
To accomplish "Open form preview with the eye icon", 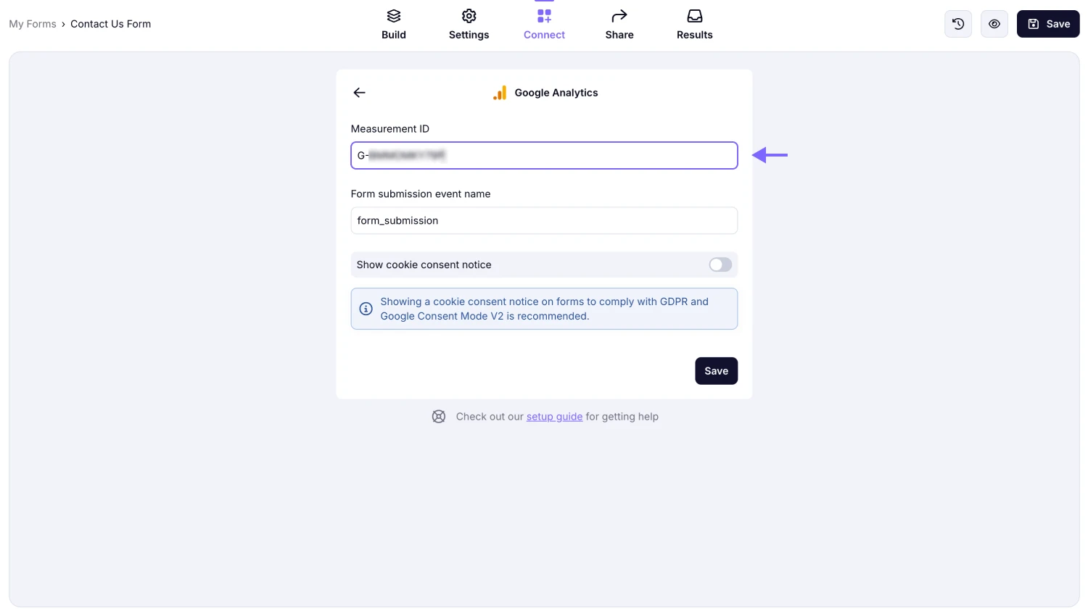I will click(994, 23).
